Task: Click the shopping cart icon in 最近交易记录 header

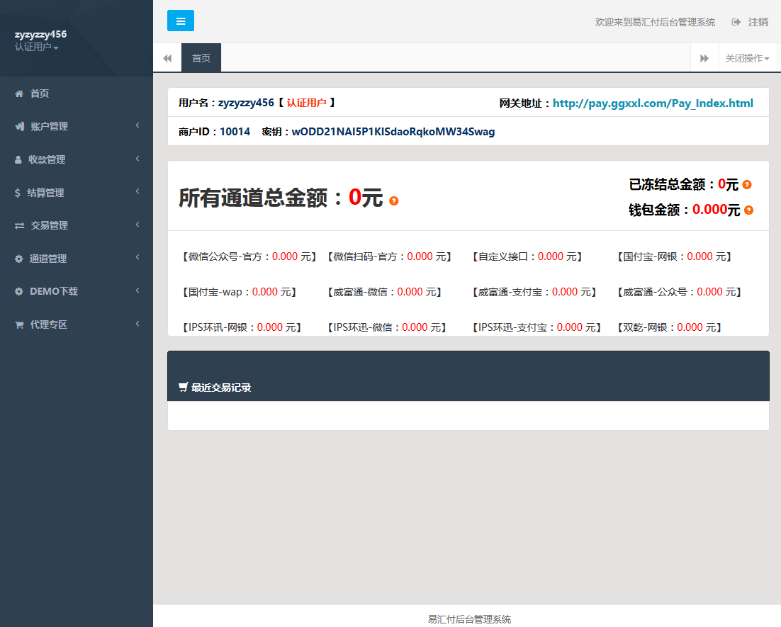Action: [x=184, y=388]
